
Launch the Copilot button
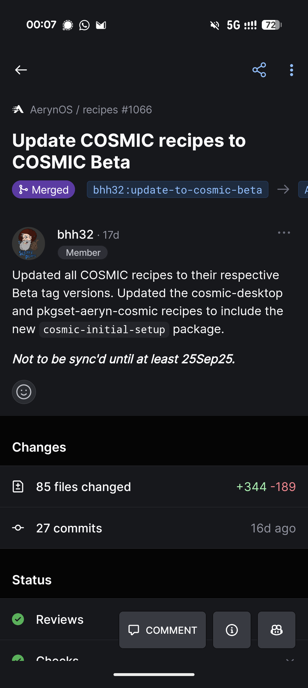277,630
